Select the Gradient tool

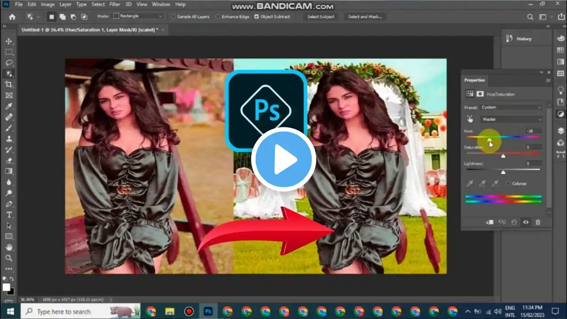coord(9,171)
